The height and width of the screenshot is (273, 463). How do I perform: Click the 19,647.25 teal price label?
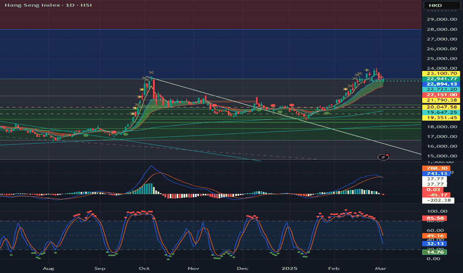pyautogui.click(x=441, y=113)
